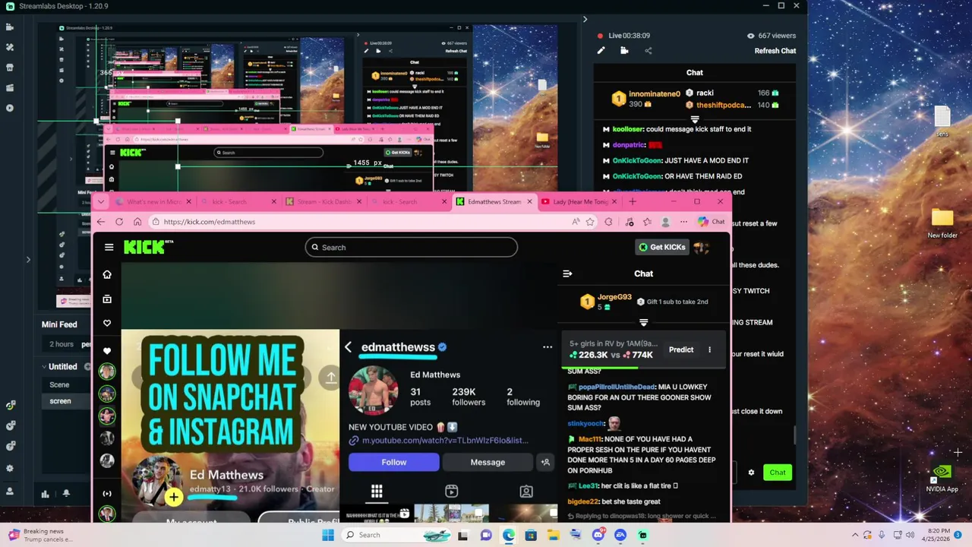Click the Instagram Follow button
The height and width of the screenshot is (547, 972).
click(393, 462)
